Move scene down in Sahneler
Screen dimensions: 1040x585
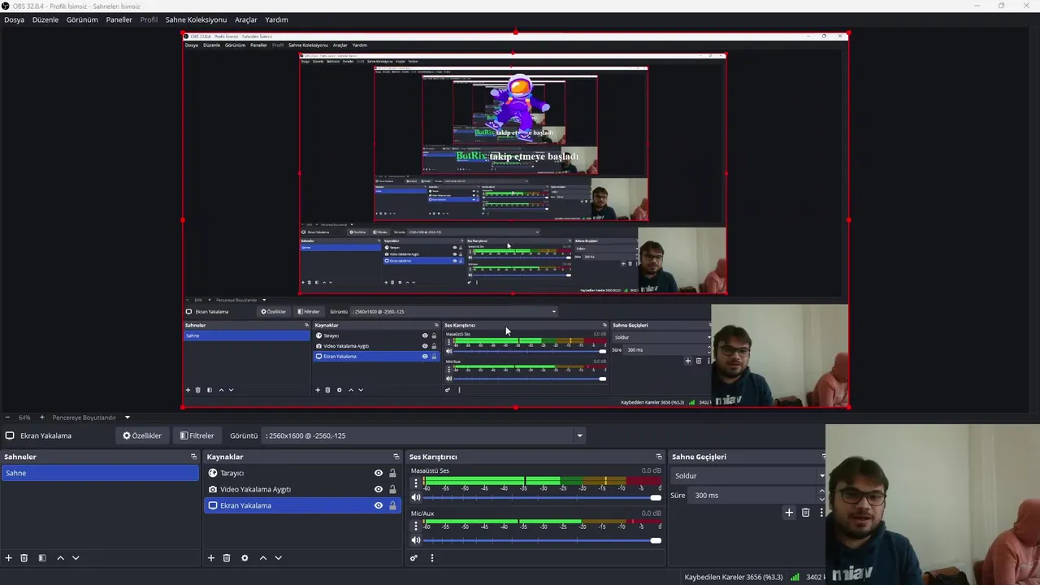click(76, 558)
